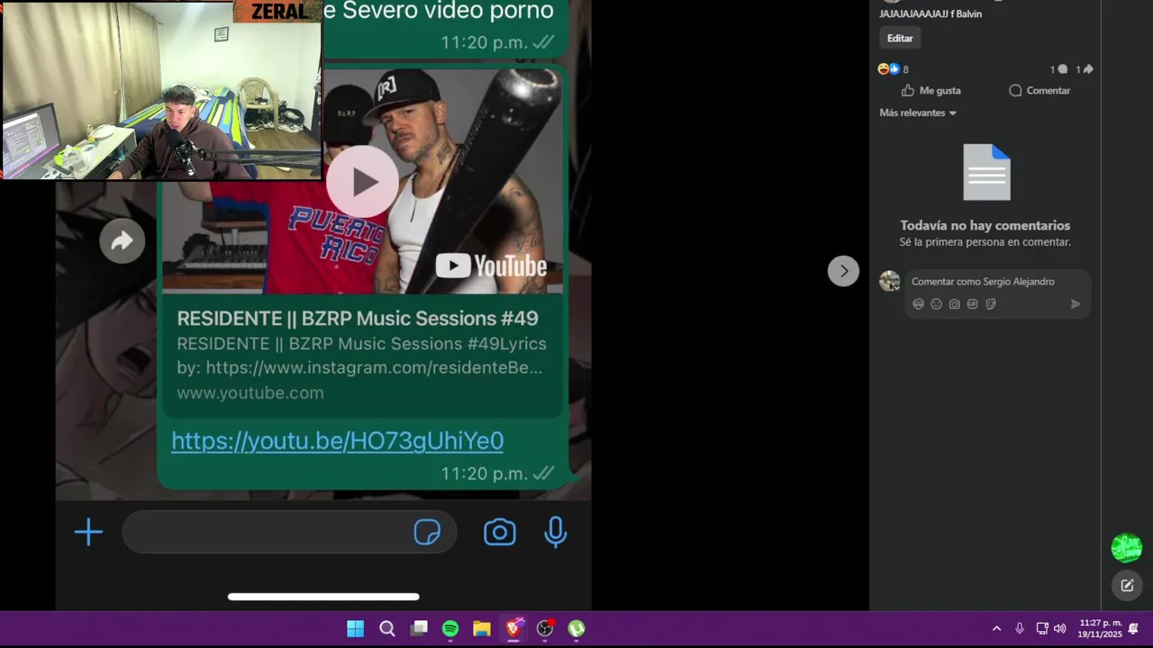Attach a photo using comment camera icon
The width and height of the screenshot is (1153, 648).
[954, 304]
